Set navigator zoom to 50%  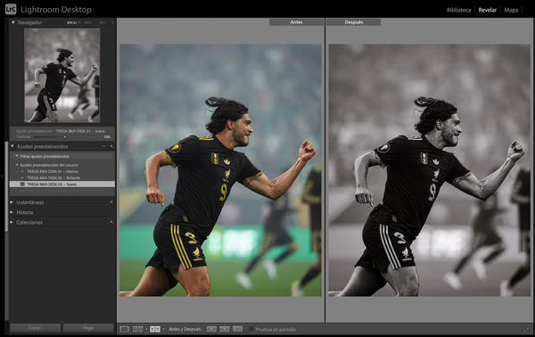[x=103, y=22]
